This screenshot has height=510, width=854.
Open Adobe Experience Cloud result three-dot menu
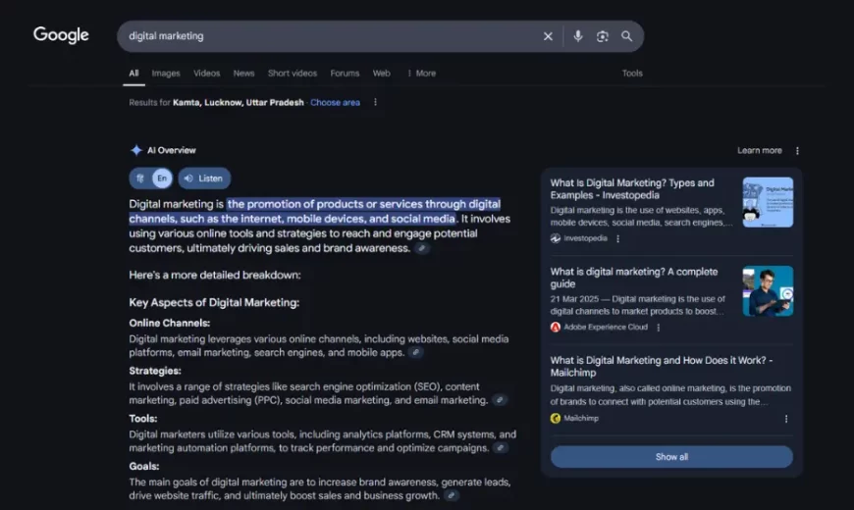pos(659,328)
